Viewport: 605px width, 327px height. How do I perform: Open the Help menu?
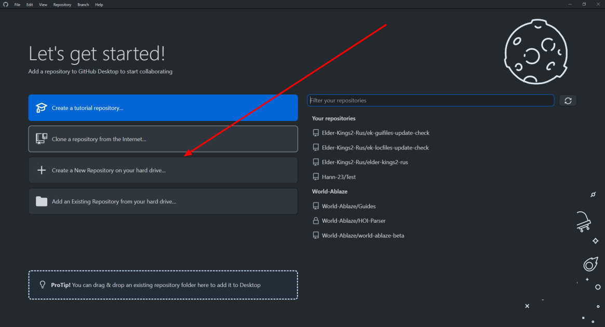click(99, 5)
